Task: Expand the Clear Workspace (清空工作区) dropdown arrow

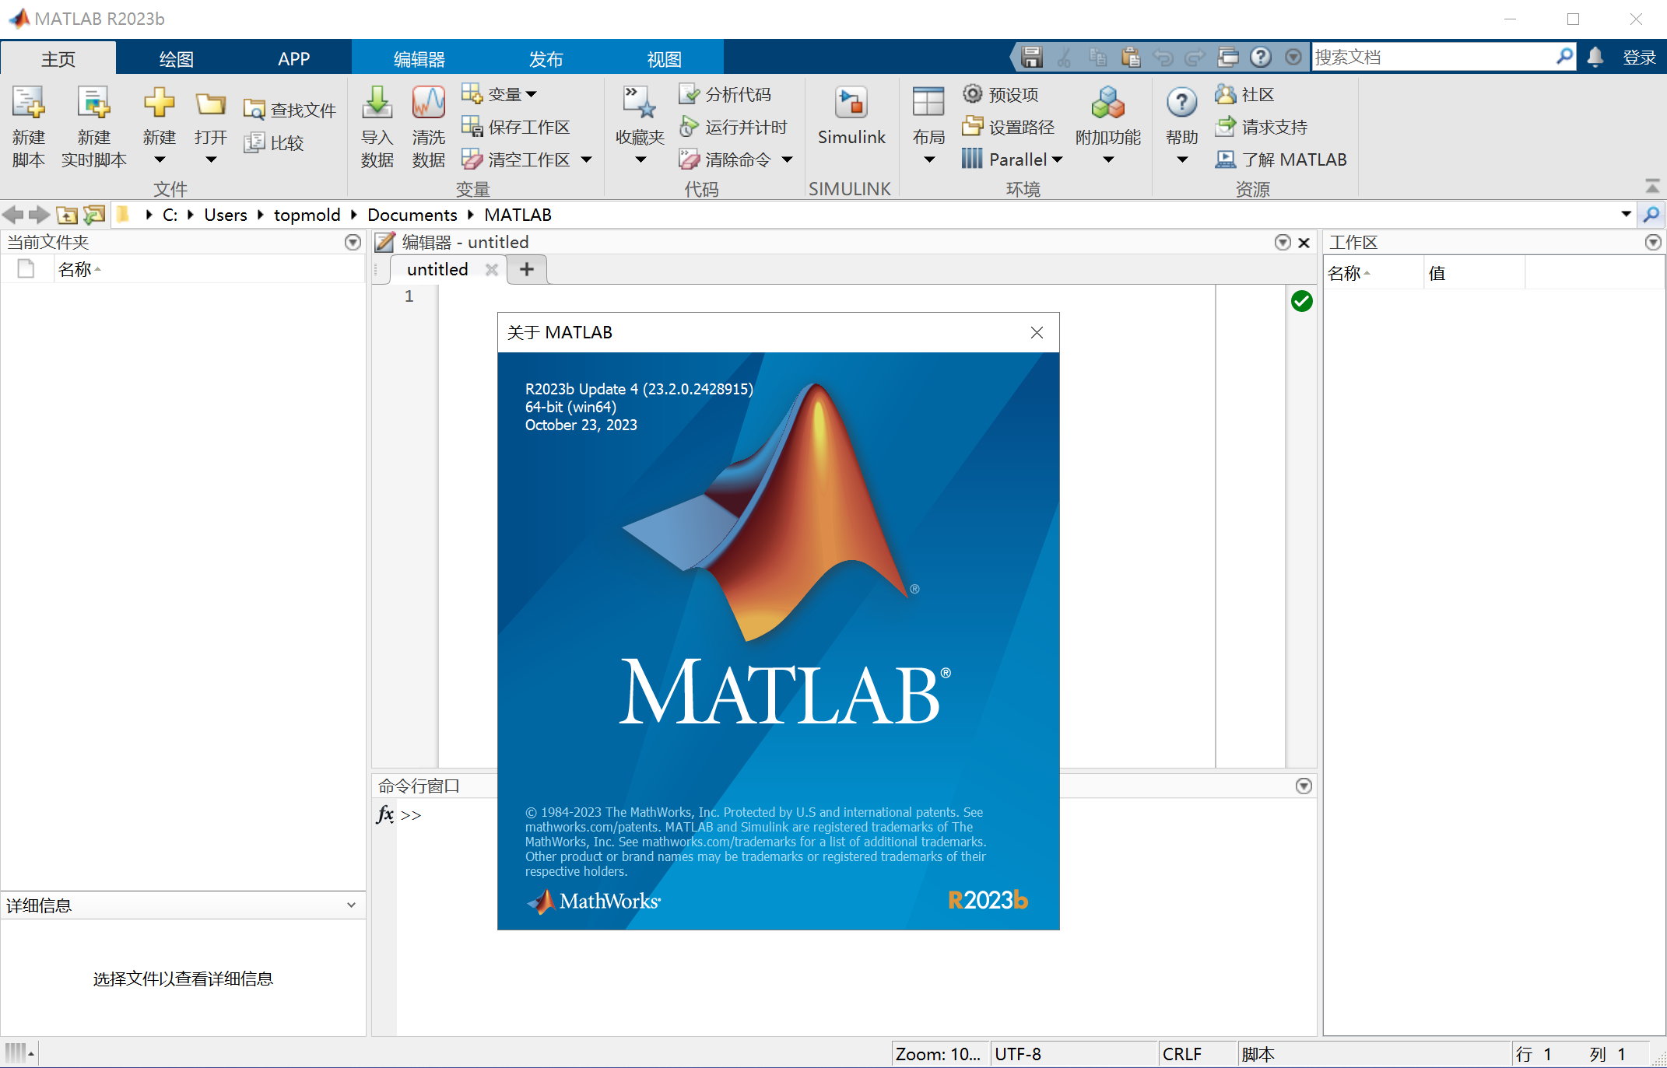Action: coord(587,159)
